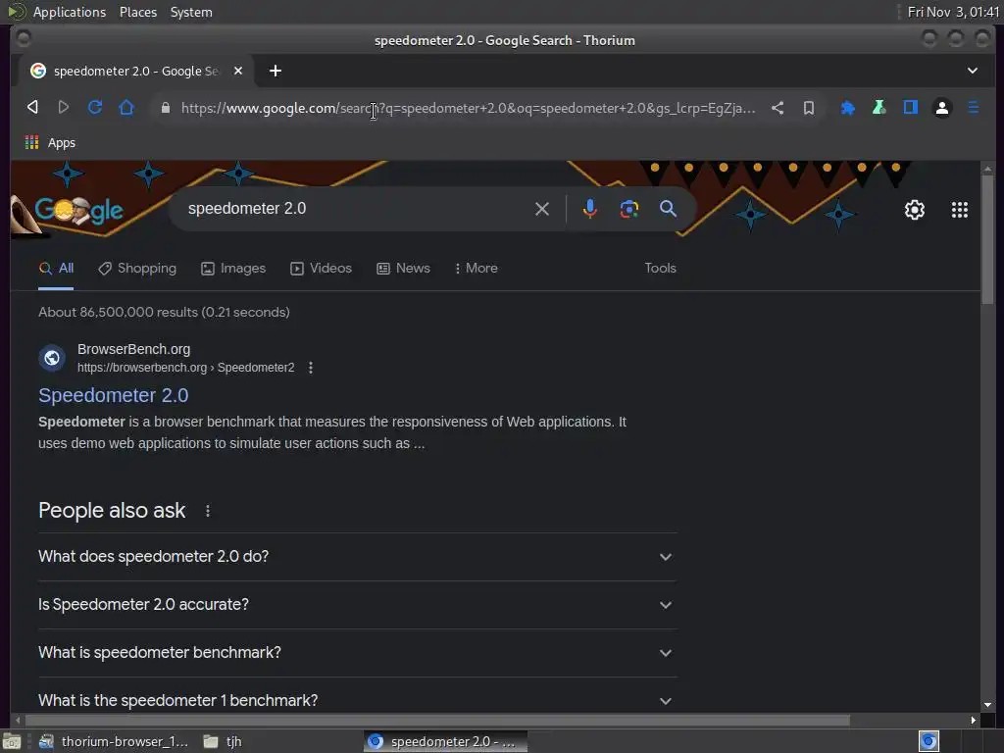Screen dimensions: 1004x753
Task: Open the System menu
Action: click(x=191, y=12)
